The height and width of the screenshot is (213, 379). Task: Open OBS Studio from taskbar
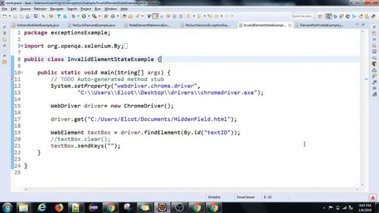pos(179,208)
